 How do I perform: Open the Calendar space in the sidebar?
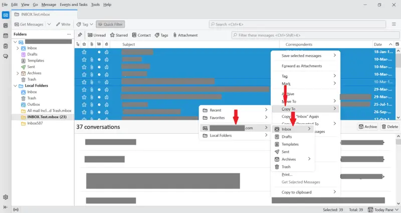[x=6, y=36]
